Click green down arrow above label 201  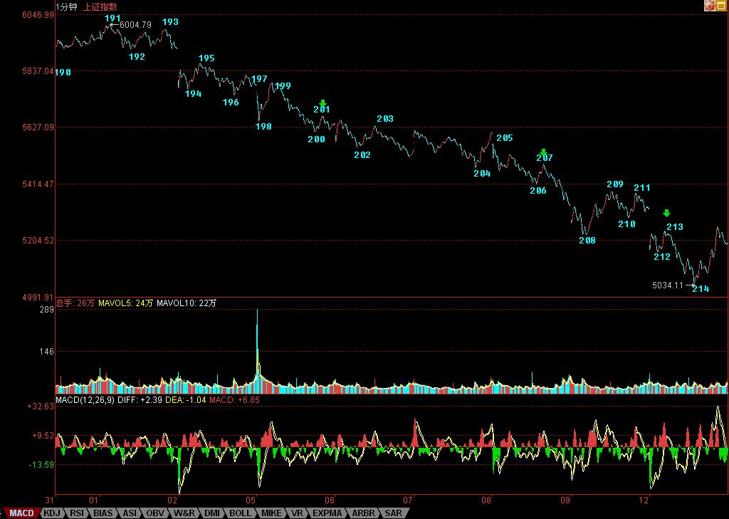click(x=322, y=103)
